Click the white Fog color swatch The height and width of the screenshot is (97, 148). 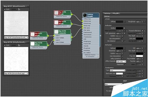(140, 56)
